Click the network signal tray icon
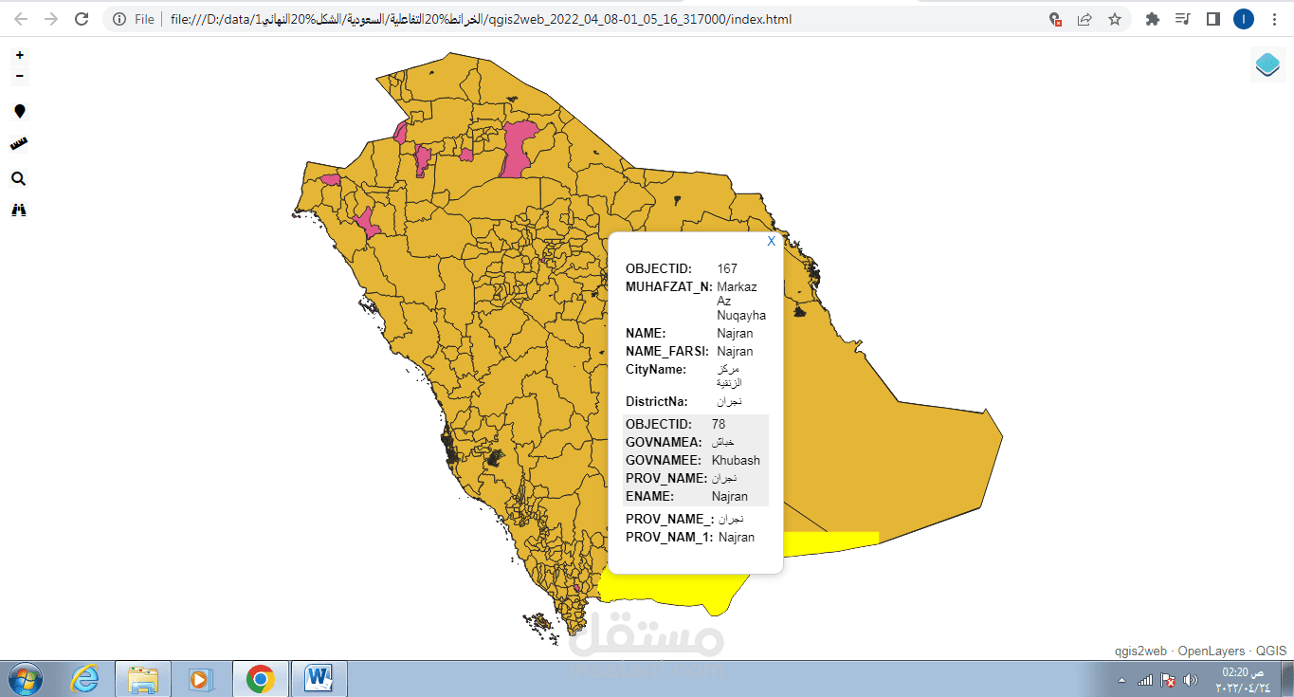 point(1145,680)
